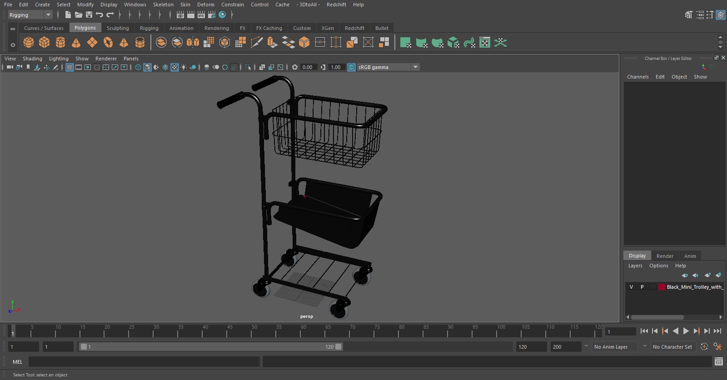The height and width of the screenshot is (380, 727).
Task: Save scene floppy disk icon
Action: [x=89, y=15]
